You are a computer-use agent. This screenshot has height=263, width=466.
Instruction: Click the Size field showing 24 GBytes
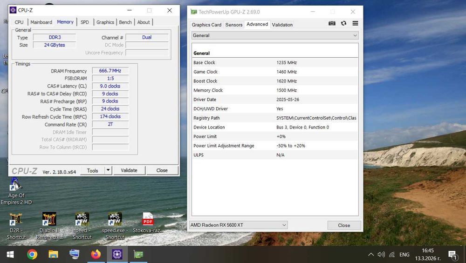(55, 45)
